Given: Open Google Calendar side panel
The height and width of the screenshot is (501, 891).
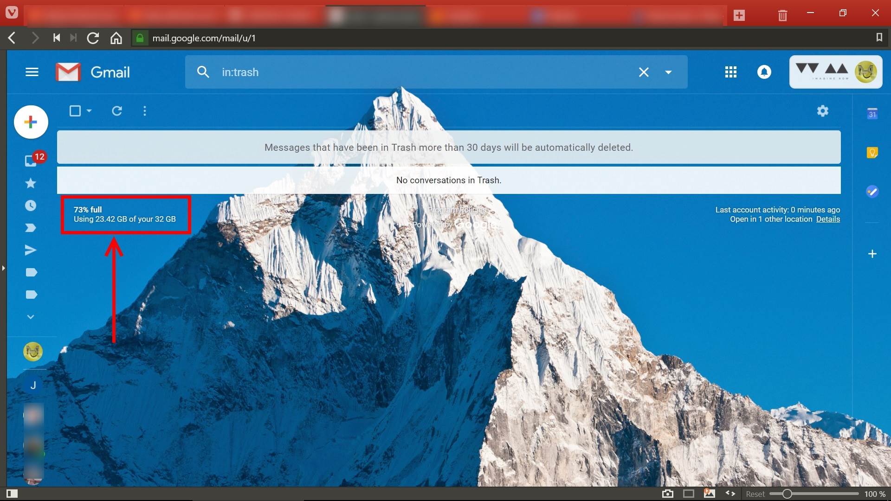Looking at the screenshot, I should click(872, 114).
